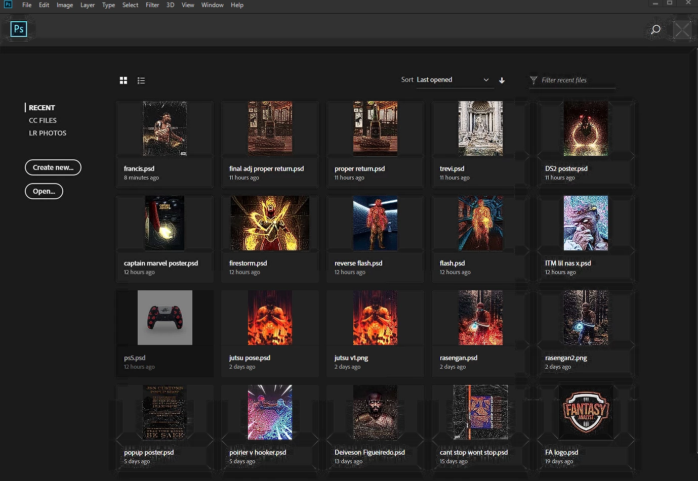Open trevi.psd thumbnail
The image size is (698, 481).
pyautogui.click(x=480, y=128)
